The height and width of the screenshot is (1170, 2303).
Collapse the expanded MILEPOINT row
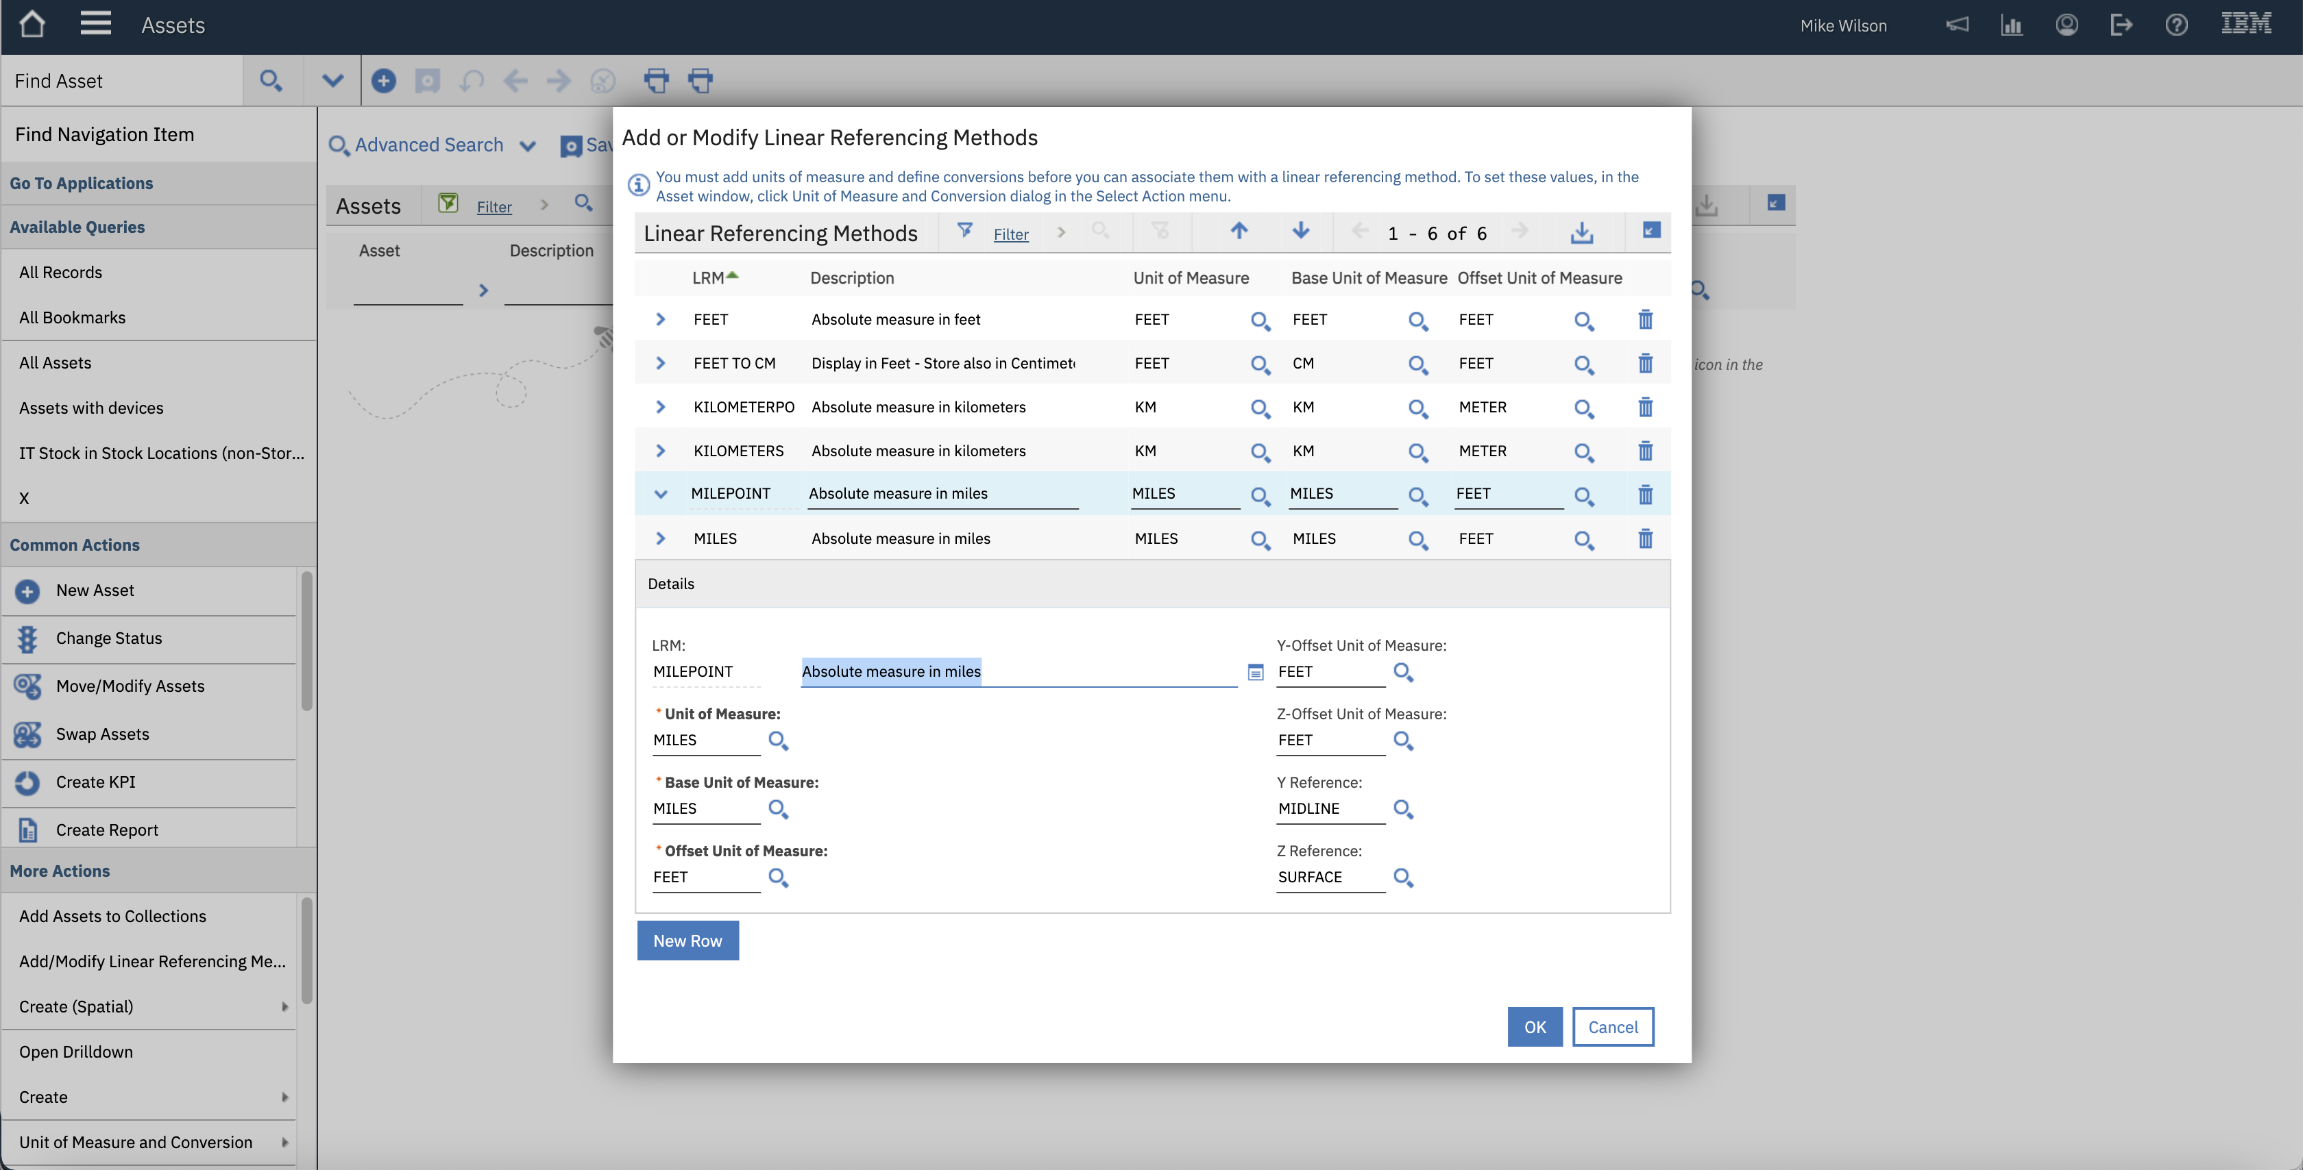click(x=661, y=495)
